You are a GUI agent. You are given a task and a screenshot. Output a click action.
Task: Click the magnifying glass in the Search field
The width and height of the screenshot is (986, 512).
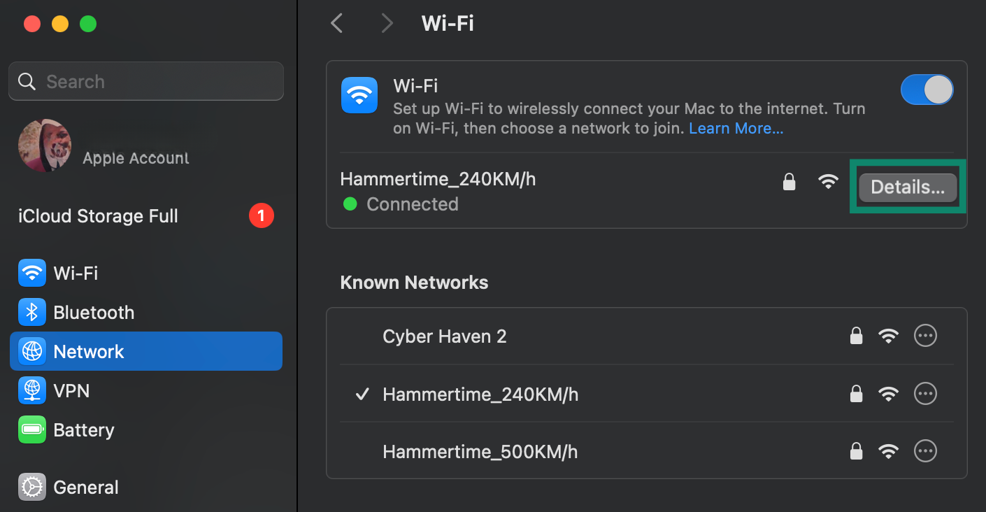tap(27, 81)
